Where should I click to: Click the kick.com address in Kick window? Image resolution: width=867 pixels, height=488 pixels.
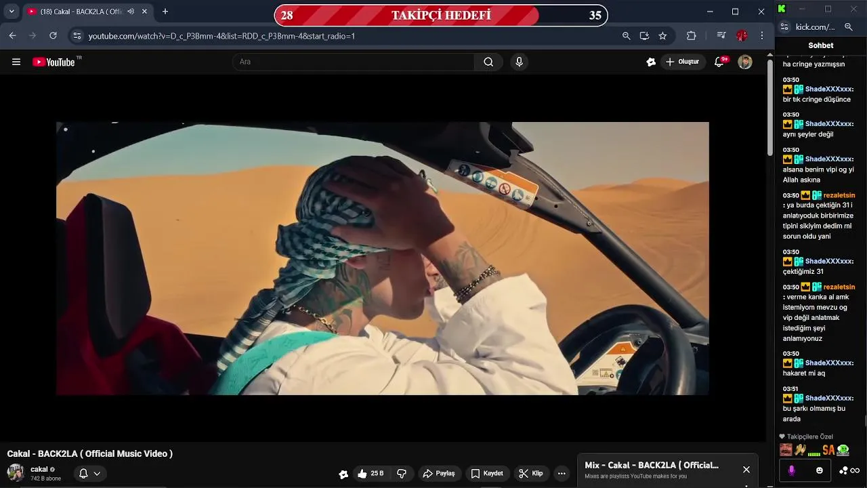pos(815,27)
